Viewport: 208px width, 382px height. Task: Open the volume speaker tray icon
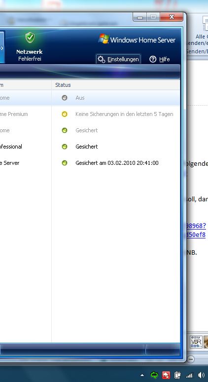[x=201, y=375]
